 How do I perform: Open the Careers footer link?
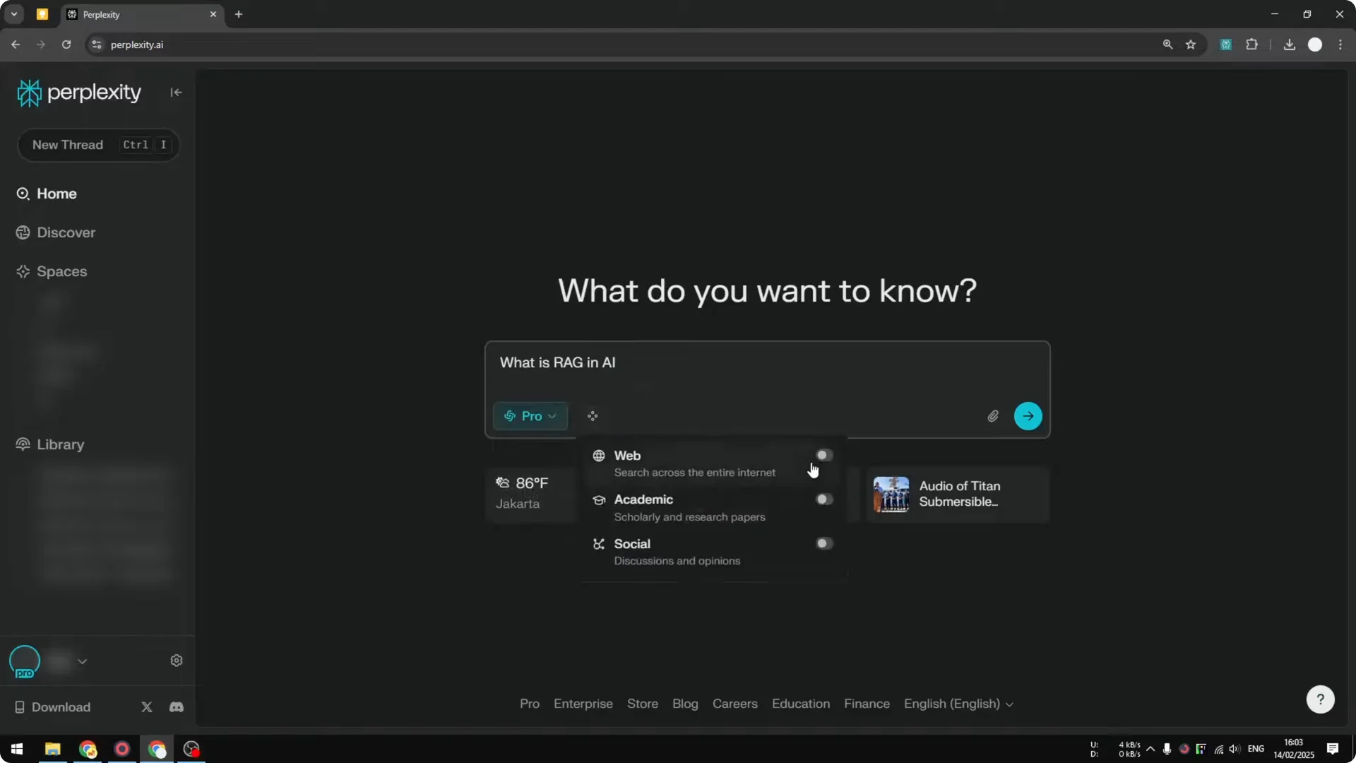(x=734, y=704)
